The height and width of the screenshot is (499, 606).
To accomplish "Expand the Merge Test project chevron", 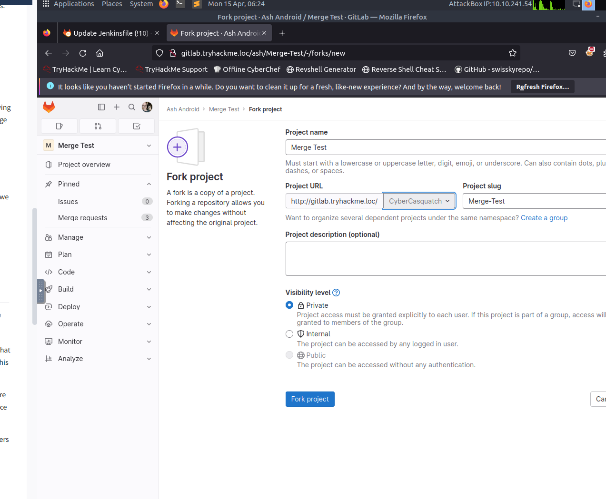I will [x=149, y=146].
